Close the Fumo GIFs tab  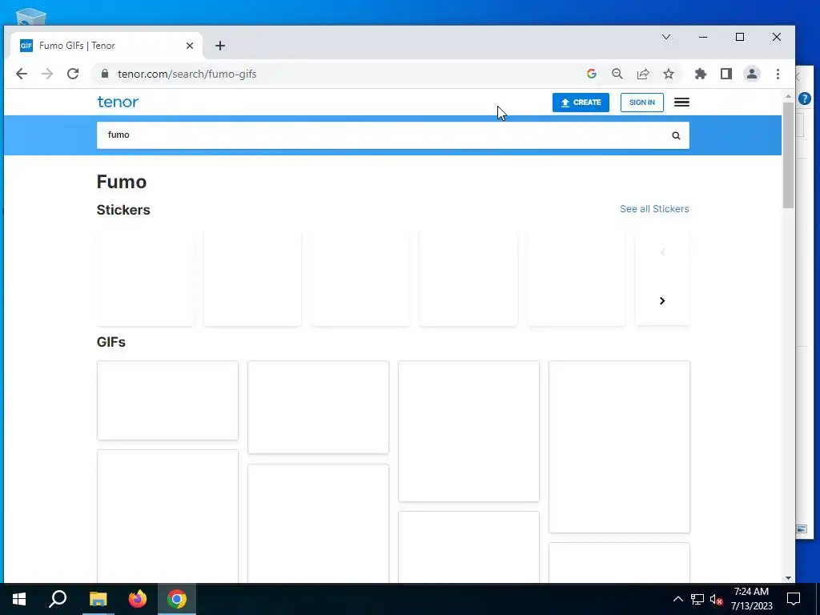tap(190, 46)
